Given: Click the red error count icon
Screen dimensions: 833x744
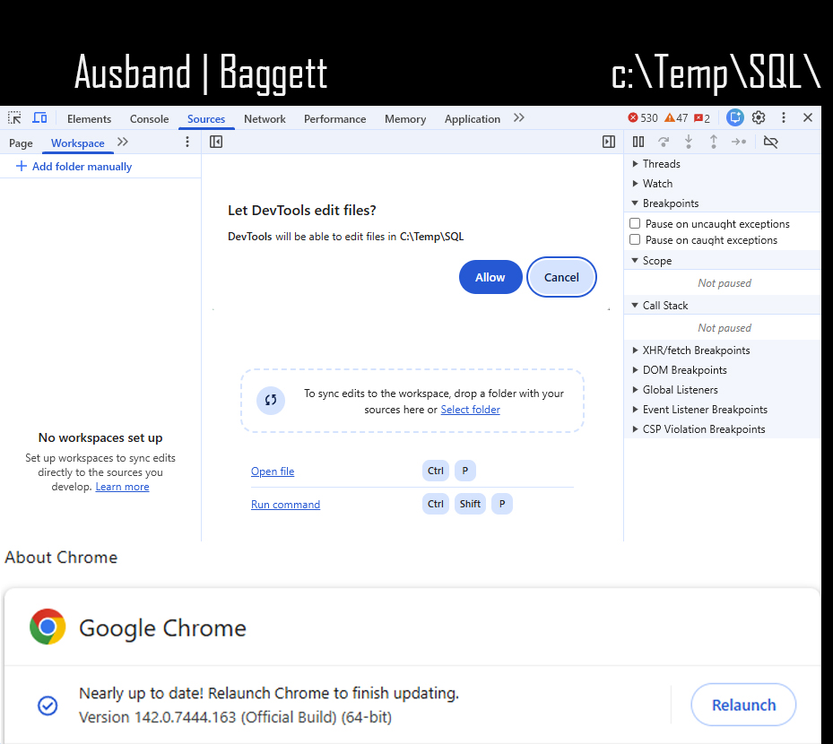Looking at the screenshot, I should pos(633,118).
